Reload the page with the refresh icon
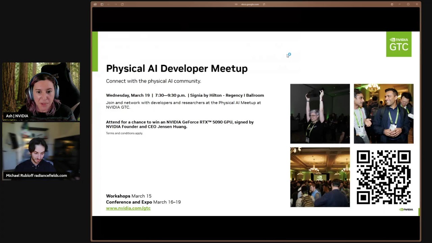The image size is (432, 243). [122, 4]
